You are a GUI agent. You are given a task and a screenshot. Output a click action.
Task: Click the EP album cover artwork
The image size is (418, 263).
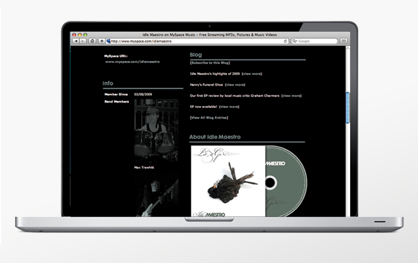(x=228, y=181)
